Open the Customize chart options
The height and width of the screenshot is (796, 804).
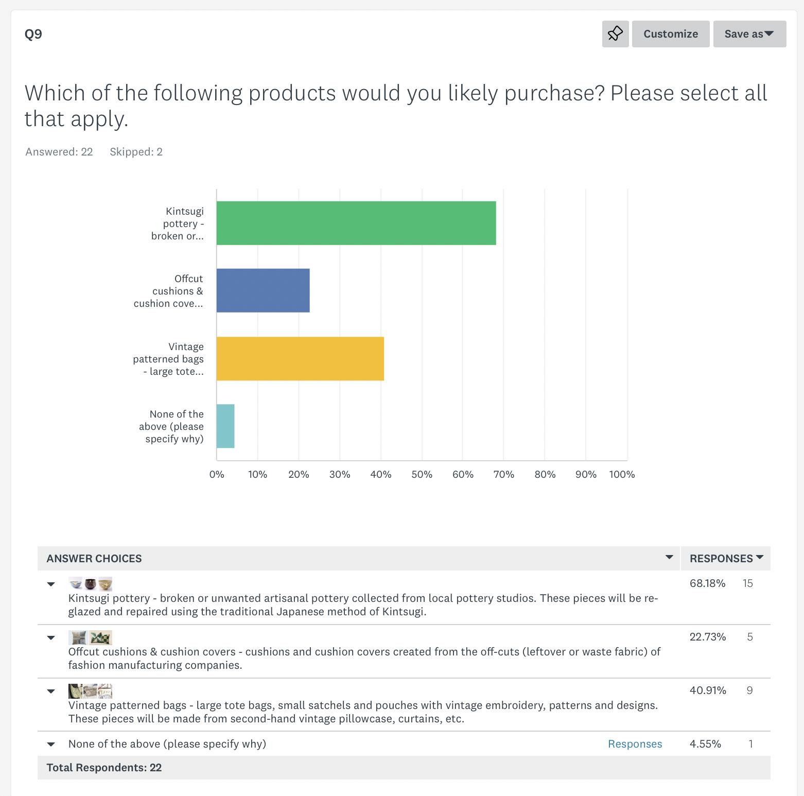tap(670, 34)
